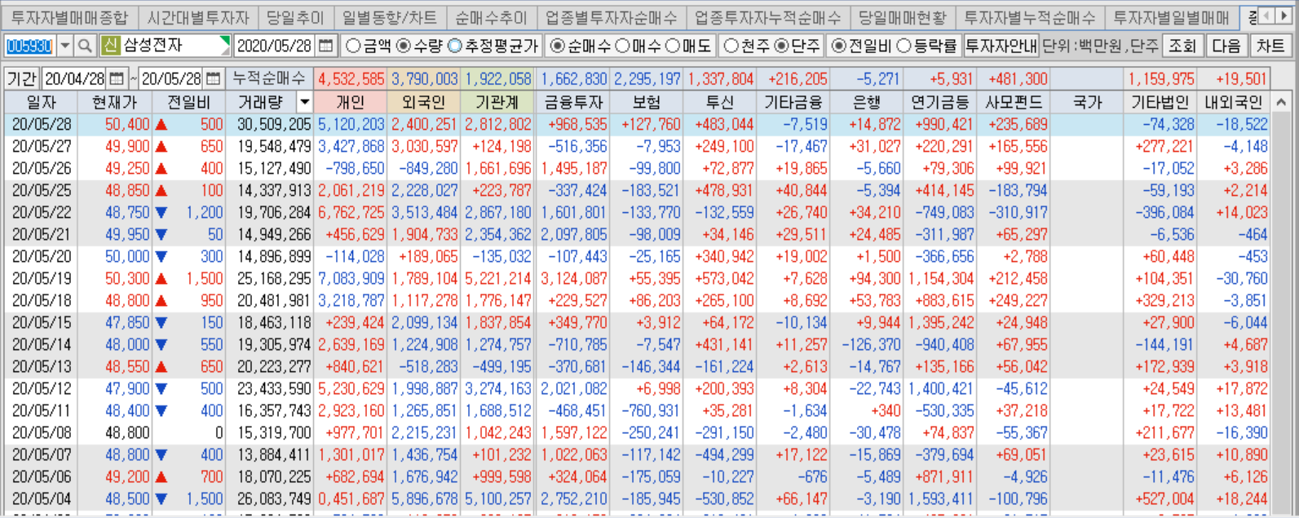Click the period start date field 20/04/28
The width and height of the screenshot is (1299, 518).
coord(75,79)
